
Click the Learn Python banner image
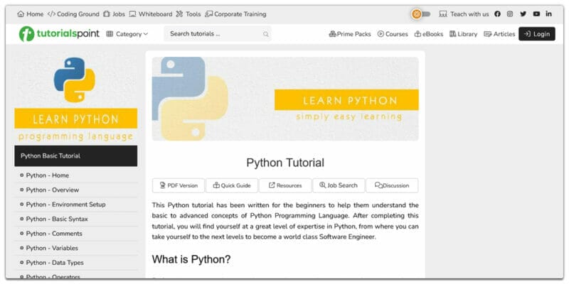pos(285,99)
